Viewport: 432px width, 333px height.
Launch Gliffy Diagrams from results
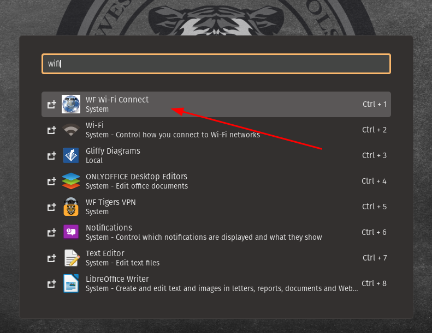pos(216,155)
